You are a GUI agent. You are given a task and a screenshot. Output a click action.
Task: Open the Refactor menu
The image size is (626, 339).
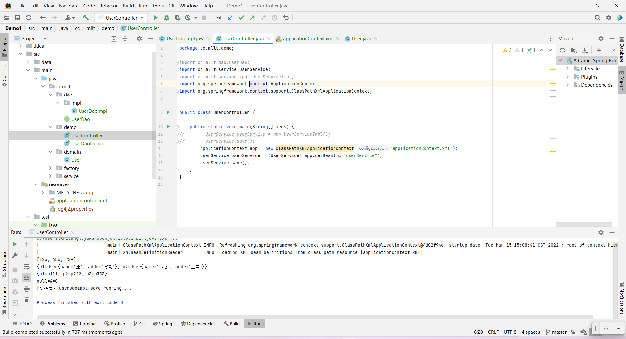pos(109,6)
